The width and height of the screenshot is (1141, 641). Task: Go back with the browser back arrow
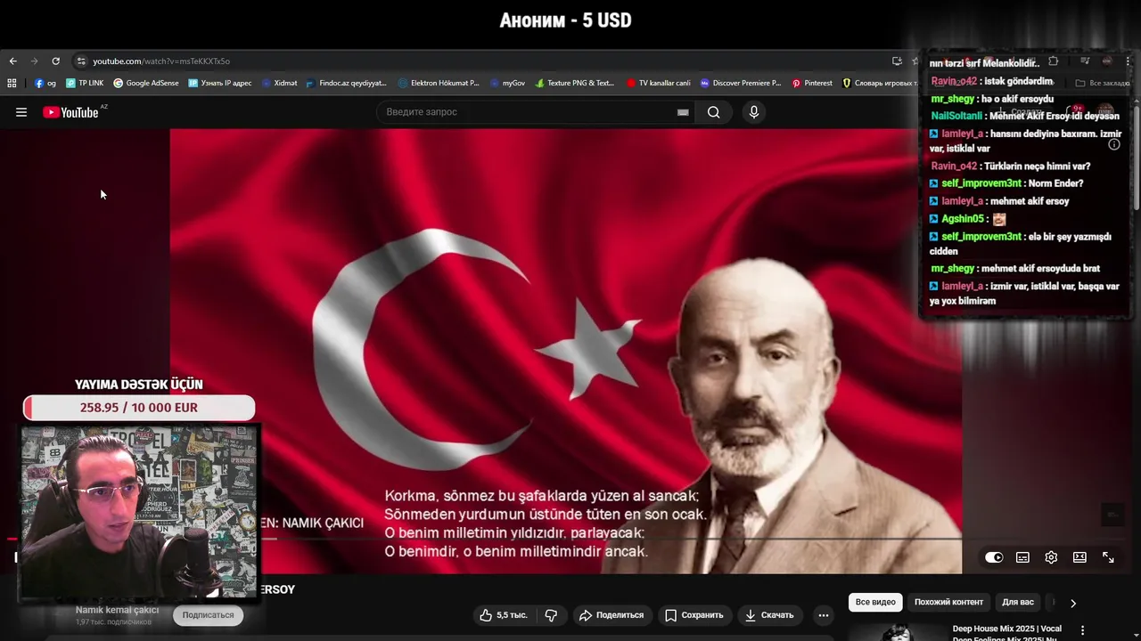12,61
